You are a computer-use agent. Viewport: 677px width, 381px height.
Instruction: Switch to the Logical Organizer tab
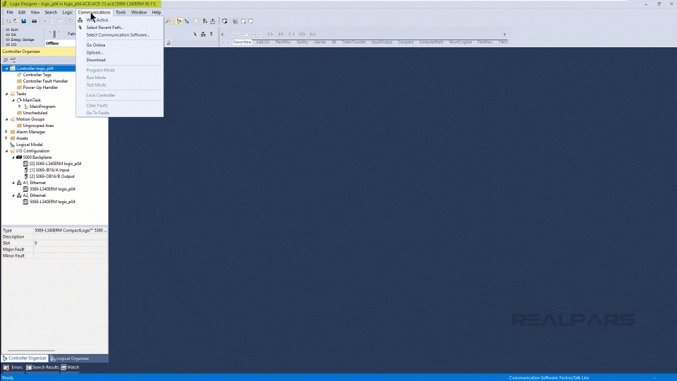point(70,358)
